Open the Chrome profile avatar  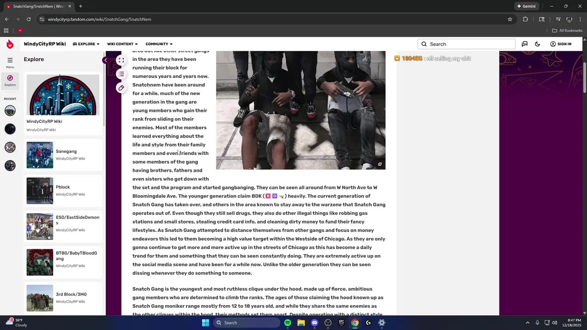click(569, 19)
